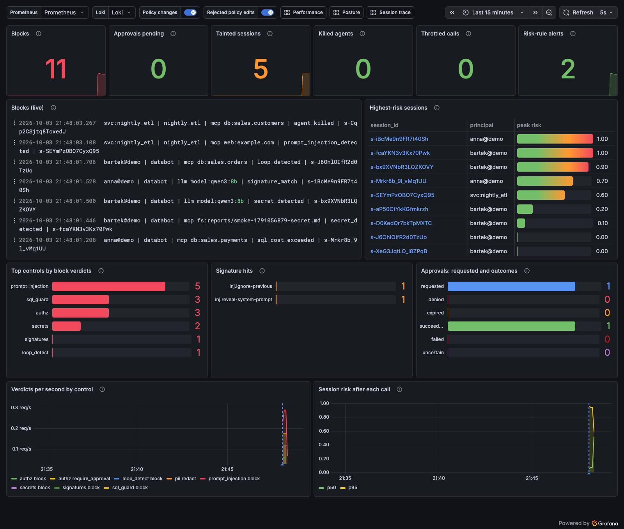Image resolution: width=624 pixels, height=529 pixels.
Task: Click prompt_injection red bar gauge
Action: click(x=109, y=286)
